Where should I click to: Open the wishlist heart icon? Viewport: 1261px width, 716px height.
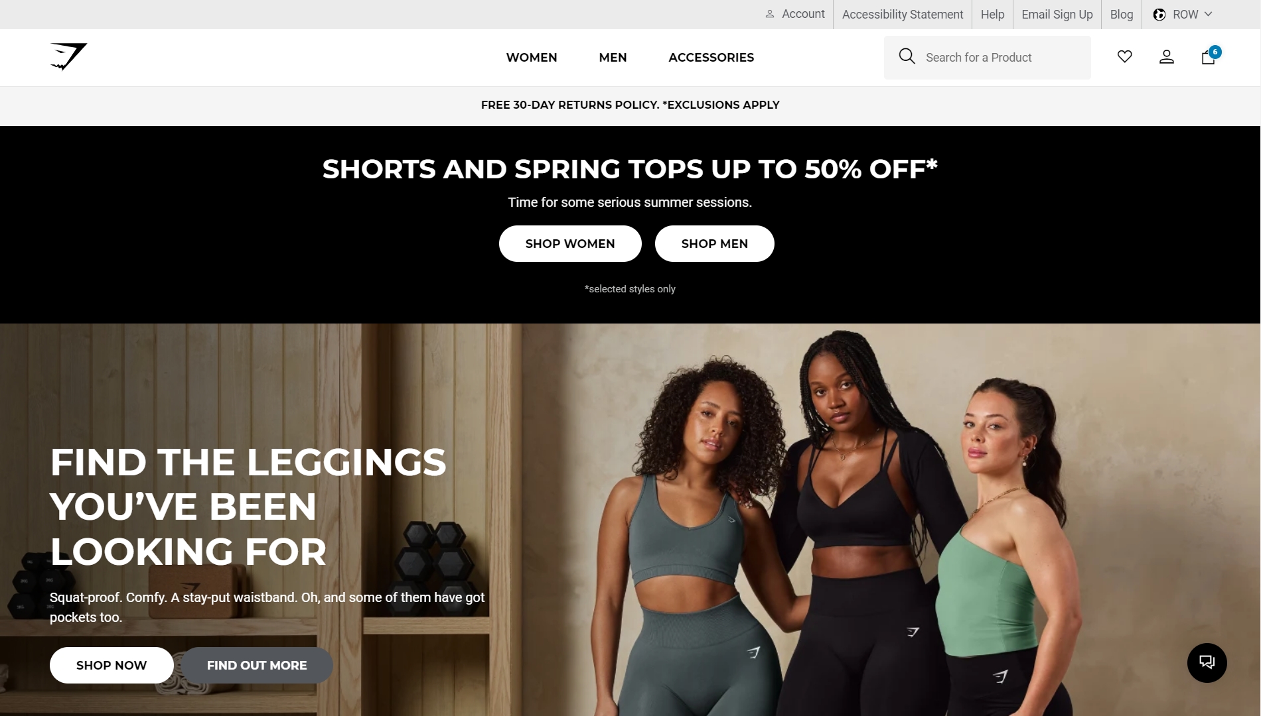[x=1124, y=57]
